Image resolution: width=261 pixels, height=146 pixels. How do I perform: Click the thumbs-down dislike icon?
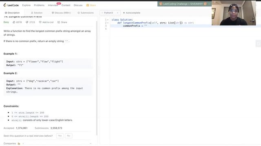click(x=27, y=22)
